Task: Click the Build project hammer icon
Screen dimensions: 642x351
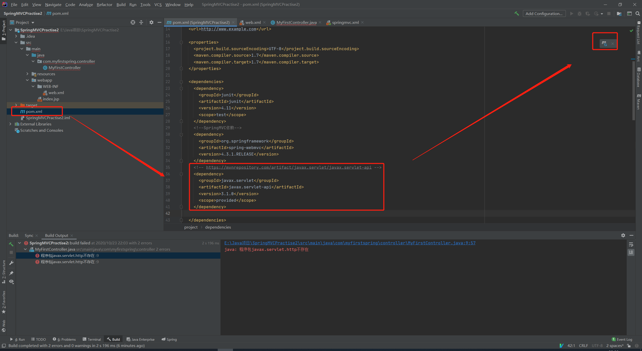Action: coord(516,14)
